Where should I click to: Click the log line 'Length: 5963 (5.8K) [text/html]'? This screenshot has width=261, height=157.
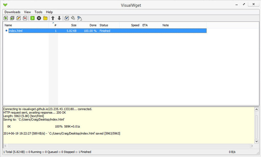(23, 116)
